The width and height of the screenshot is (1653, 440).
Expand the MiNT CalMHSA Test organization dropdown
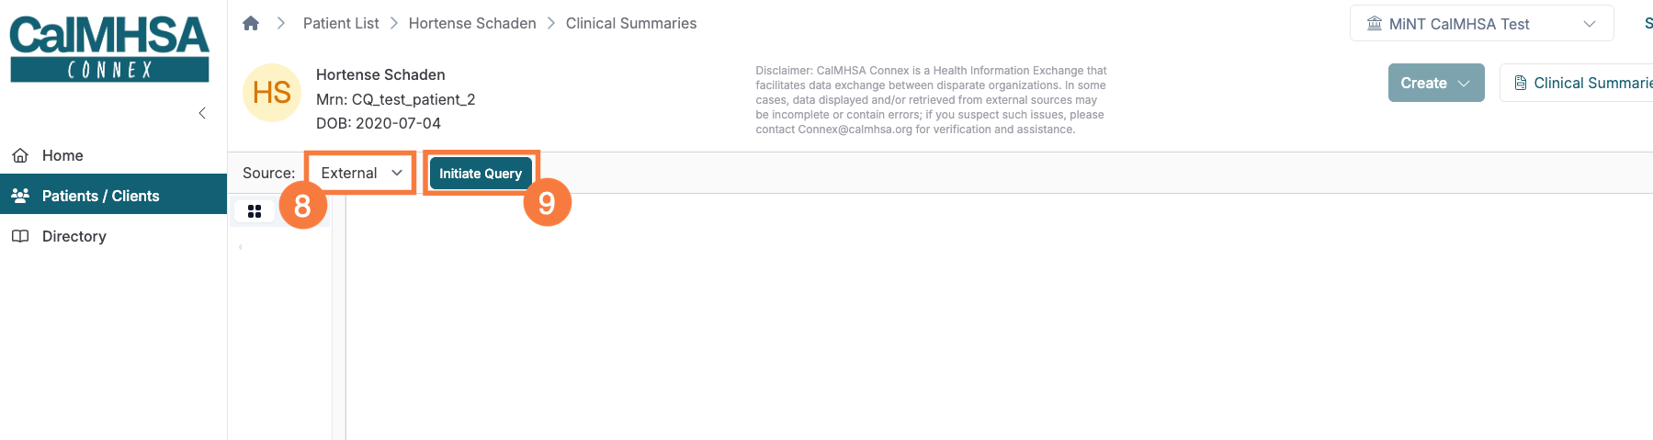1481,23
